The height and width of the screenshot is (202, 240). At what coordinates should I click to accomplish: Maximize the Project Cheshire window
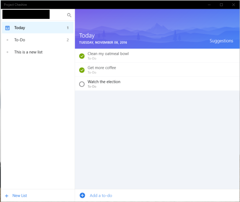tap(221, 5)
